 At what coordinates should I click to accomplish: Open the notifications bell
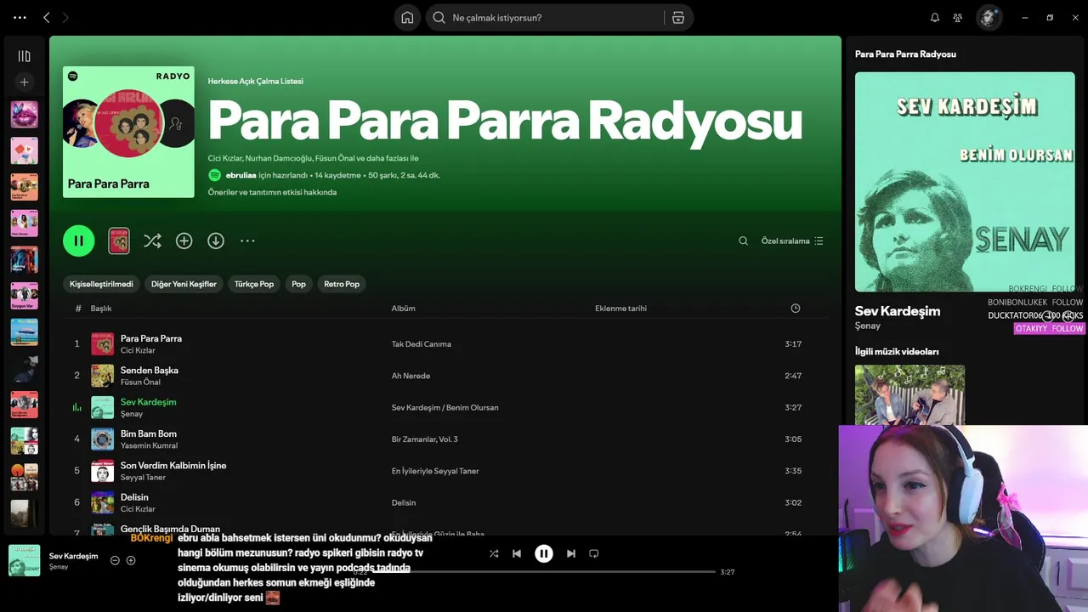(x=935, y=17)
